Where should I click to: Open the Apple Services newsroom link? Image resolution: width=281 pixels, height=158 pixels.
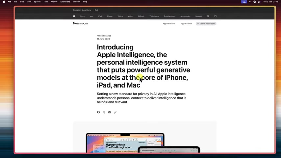click(169, 24)
